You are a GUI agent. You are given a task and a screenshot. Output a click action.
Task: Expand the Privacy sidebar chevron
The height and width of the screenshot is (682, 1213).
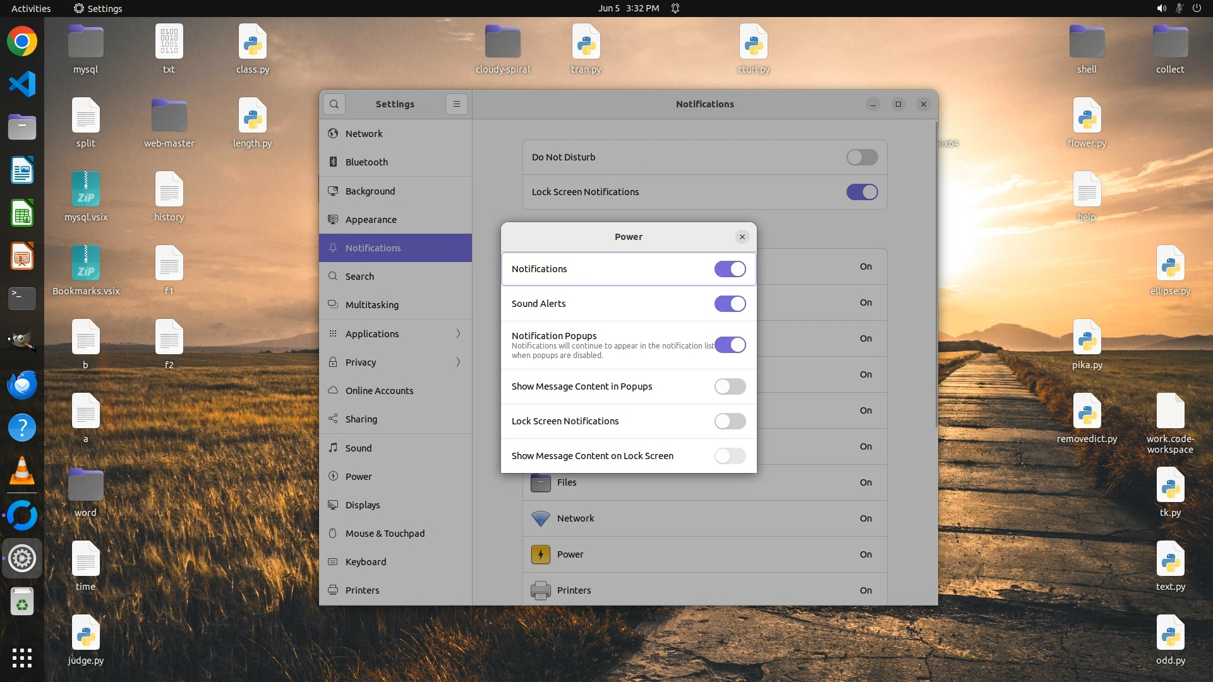(x=458, y=362)
